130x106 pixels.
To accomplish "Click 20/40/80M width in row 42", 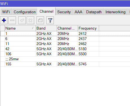I will pyautogui.click(x=67, y=49).
